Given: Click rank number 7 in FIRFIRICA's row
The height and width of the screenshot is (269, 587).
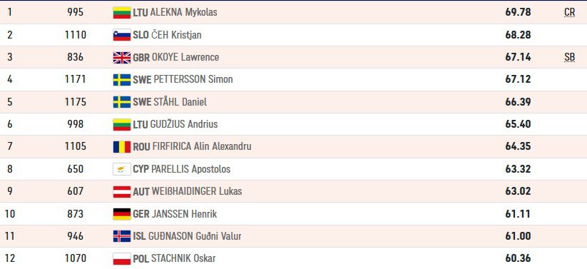Looking at the screenshot, I should tap(10, 146).
